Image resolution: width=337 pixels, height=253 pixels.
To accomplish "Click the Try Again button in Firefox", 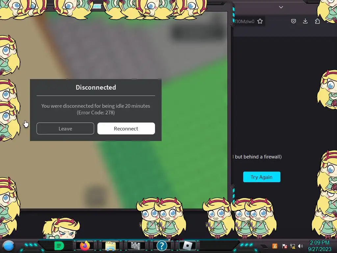I will [x=262, y=177].
